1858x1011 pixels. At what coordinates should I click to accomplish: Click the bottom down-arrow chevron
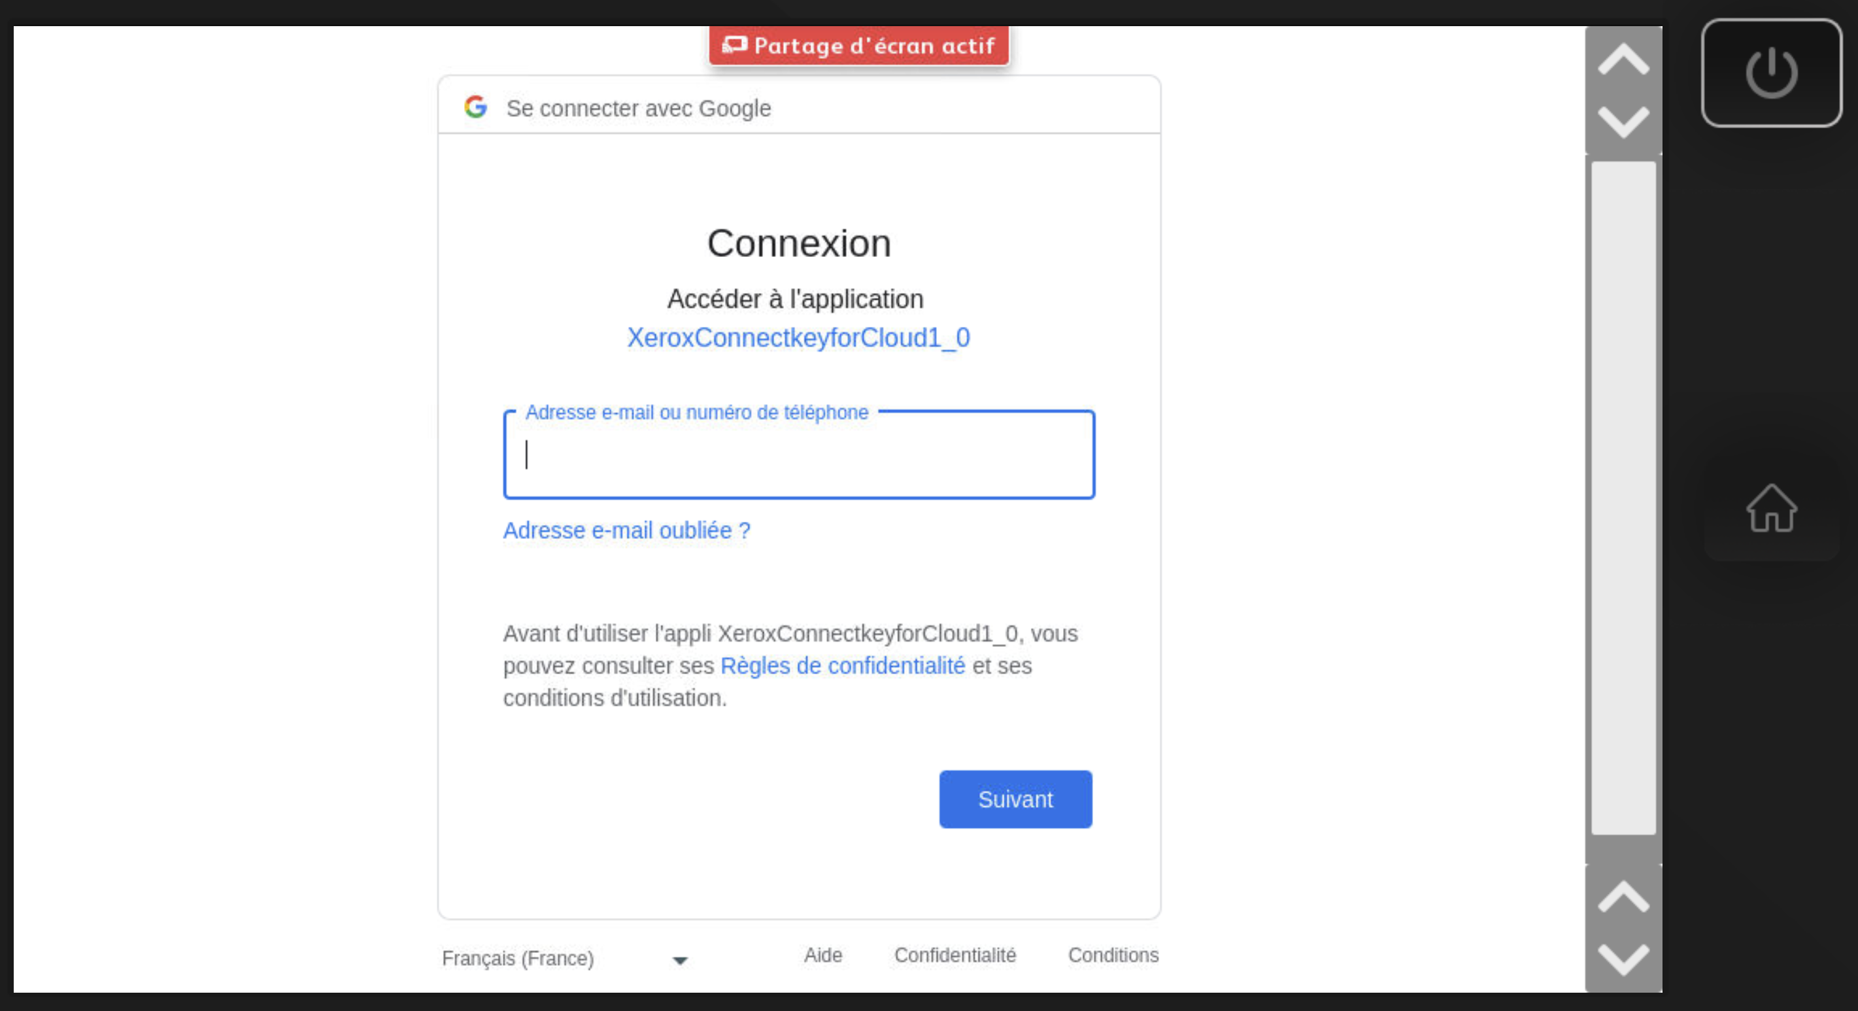[x=1623, y=959]
